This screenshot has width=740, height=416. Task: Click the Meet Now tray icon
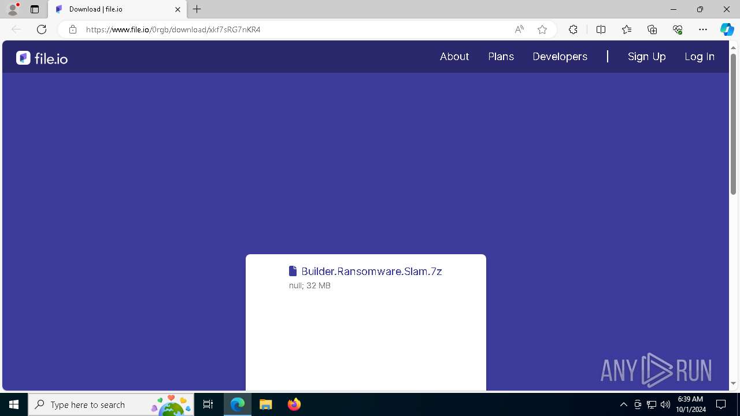[x=638, y=404]
